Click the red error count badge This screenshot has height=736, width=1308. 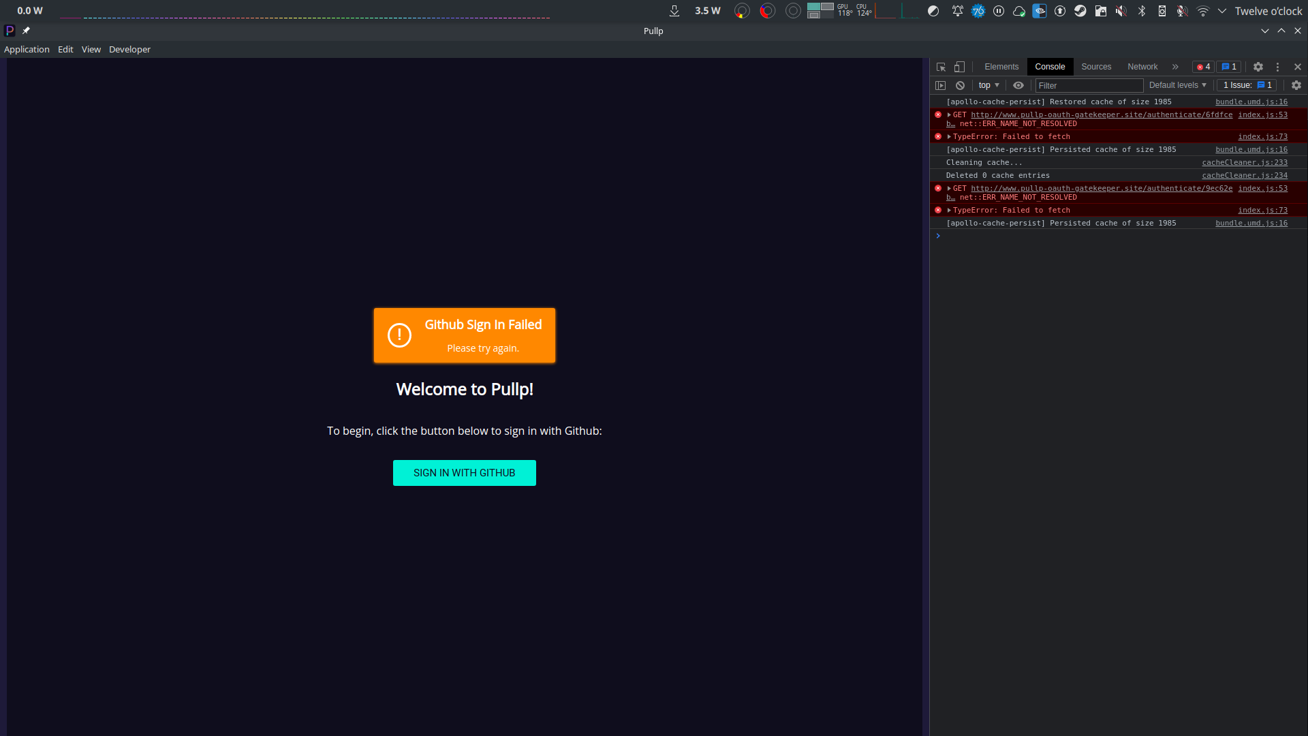[x=1203, y=67]
